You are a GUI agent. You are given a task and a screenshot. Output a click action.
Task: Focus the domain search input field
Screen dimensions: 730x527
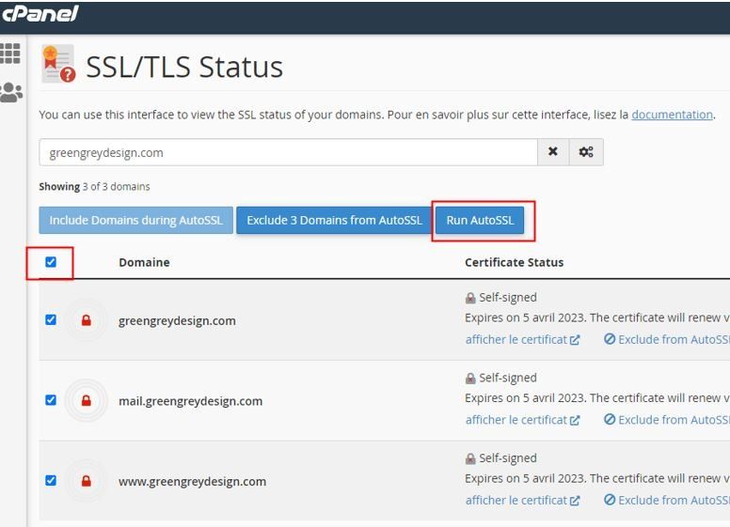point(288,152)
